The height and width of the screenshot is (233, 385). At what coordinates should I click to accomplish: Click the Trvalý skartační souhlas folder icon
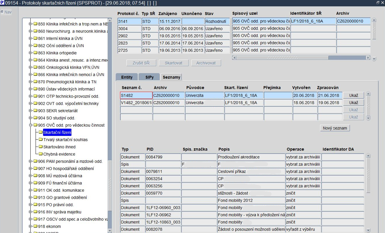[x=40, y=140]
